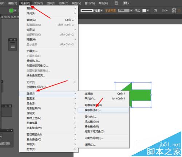Expand the 图像描摹 submenu
The image size is (182, 157).
coord(48,123)
